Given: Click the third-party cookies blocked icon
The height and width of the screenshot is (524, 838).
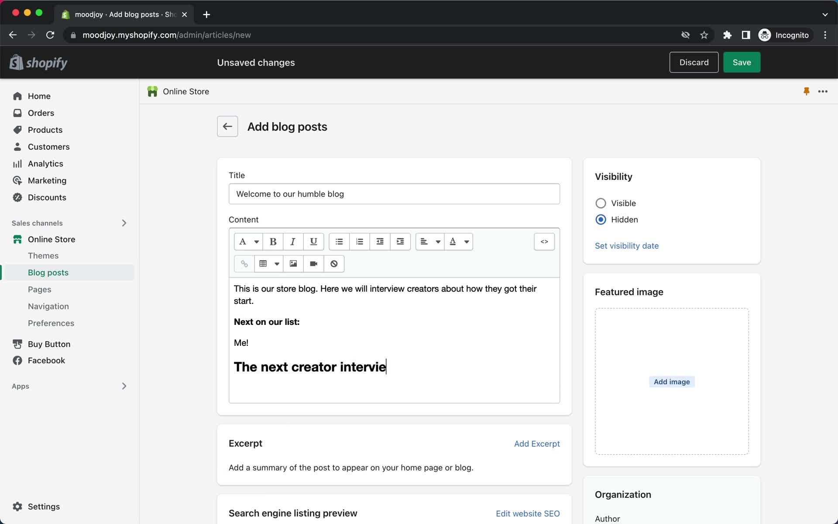Looking at the screenshot, I should point(685,35).
